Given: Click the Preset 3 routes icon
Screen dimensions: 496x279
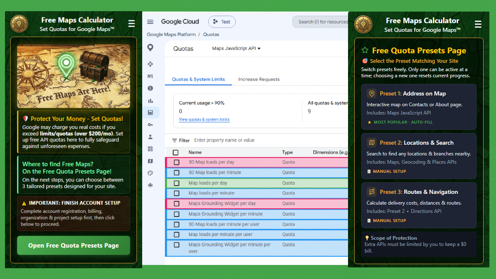Looking at the screenshot, I should pyautogui.click(x=372, y=192).
